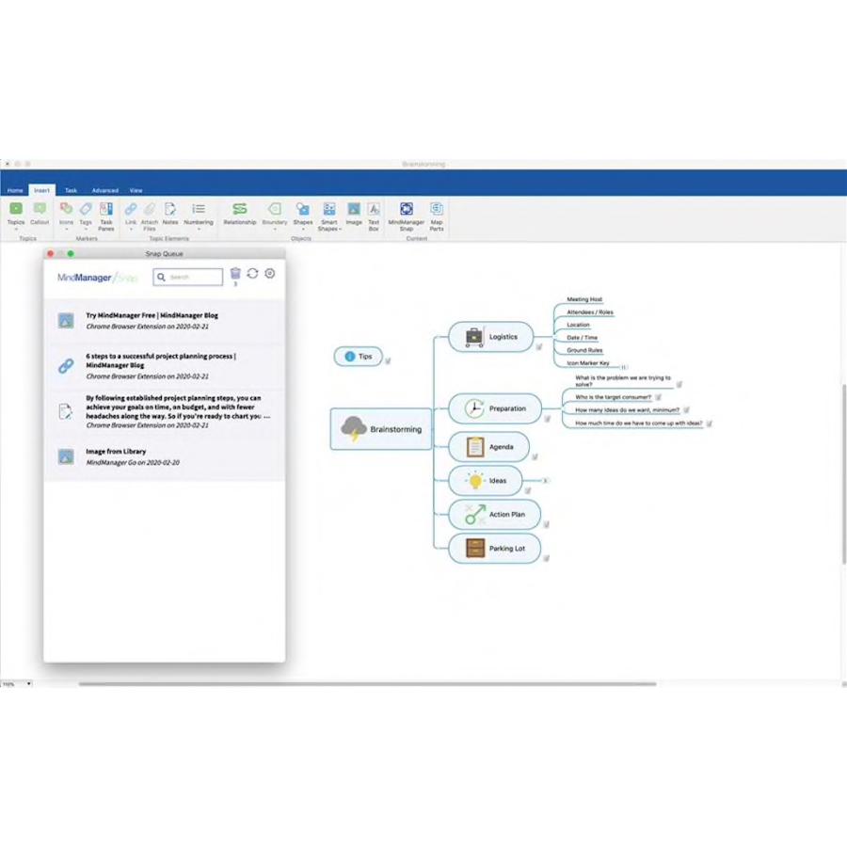Insert an Image into the map
This screenshot has height=847, width=847.
click(353, 209)
